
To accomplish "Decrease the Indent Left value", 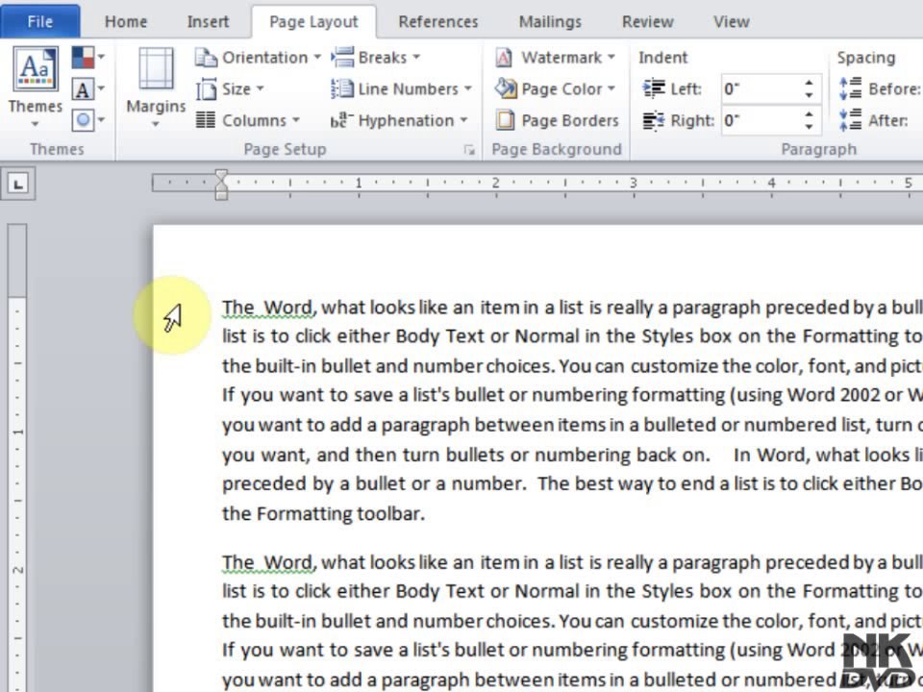I will pyautogui.click(x=810, y=96).
